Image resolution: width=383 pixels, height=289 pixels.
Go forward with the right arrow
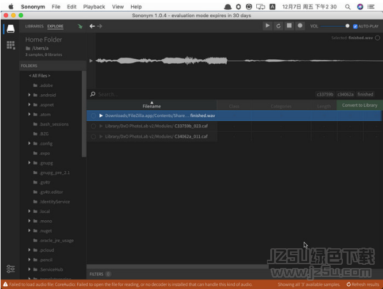[x=99, y=26]
